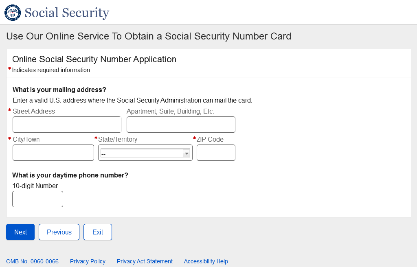The height and width of the screenshot is (267, 417).
Task: Click the Social Security header title
Action: click(x=67, y=13)
